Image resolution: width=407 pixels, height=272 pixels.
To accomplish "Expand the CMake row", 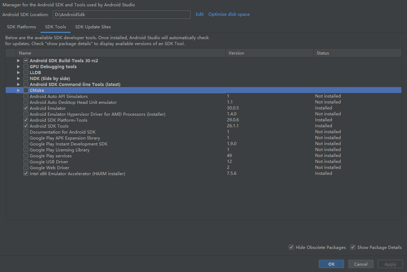I will [19, 91].
